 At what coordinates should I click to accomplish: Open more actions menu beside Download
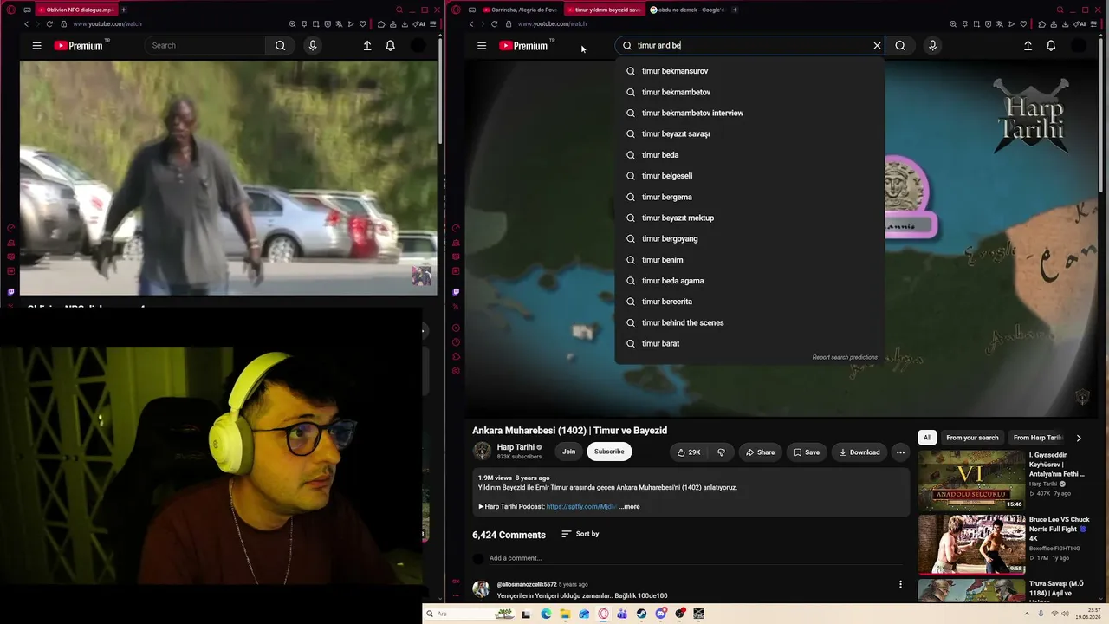900,452
